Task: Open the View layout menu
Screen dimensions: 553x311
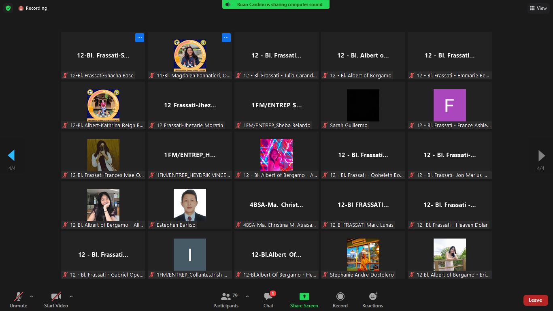Action: pos(538,8)
